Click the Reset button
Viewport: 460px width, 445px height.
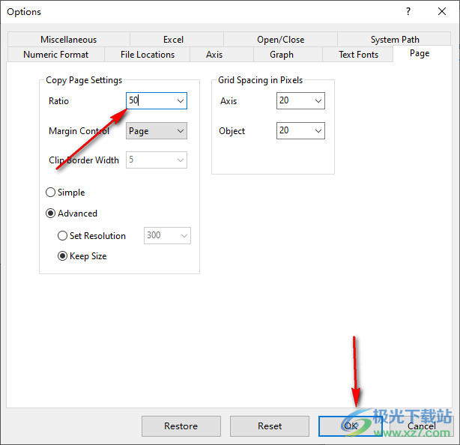click(x=270, y=426)
